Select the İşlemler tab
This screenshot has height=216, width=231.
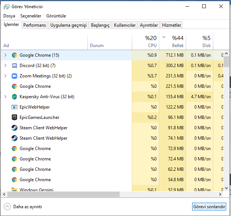(x=11, y=24)
